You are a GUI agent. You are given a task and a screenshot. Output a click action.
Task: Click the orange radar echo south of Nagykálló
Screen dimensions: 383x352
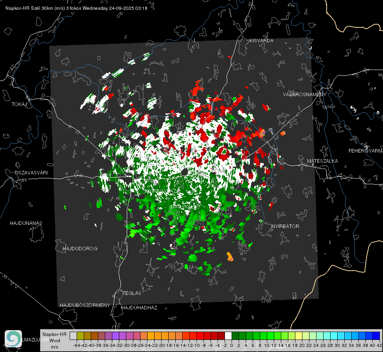pyautogui.click(x=230, y=257)
